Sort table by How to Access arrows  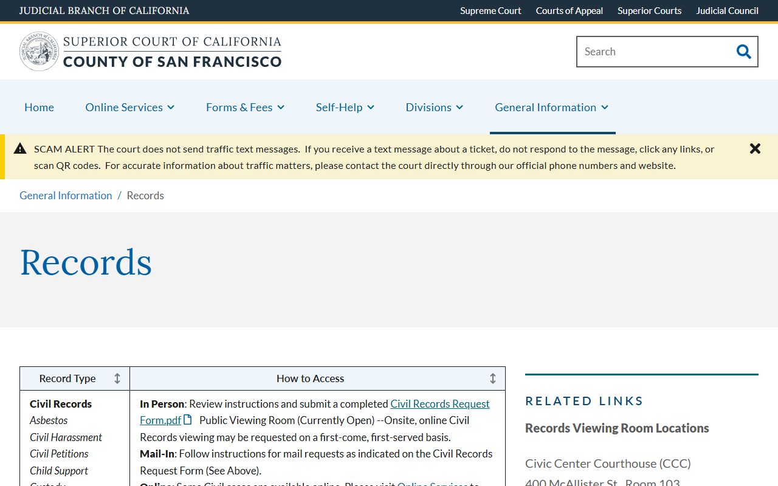(x=493, y=378)
